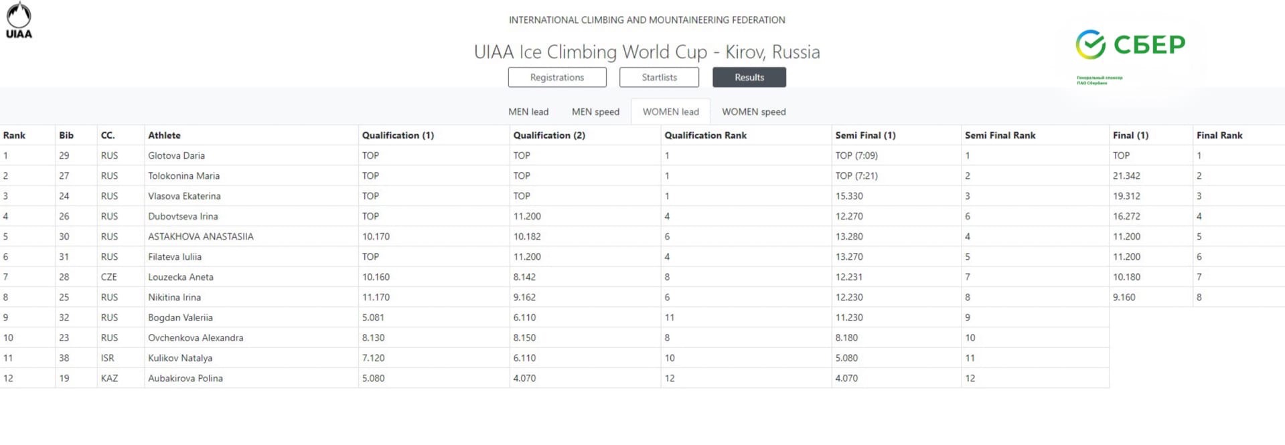Open the Registrations page
The height and width of the screenshot is (445, 1285).
pos(557,78)
